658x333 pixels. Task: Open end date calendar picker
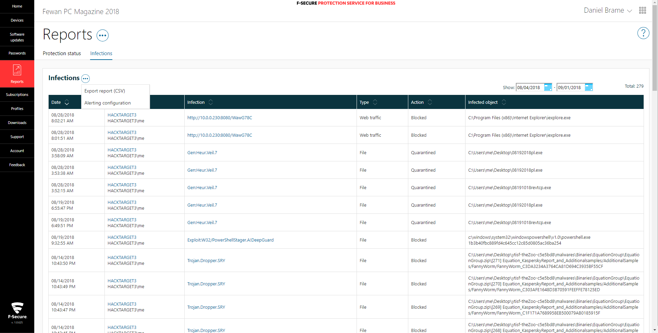pyautogui.click(x=588, y=87)
